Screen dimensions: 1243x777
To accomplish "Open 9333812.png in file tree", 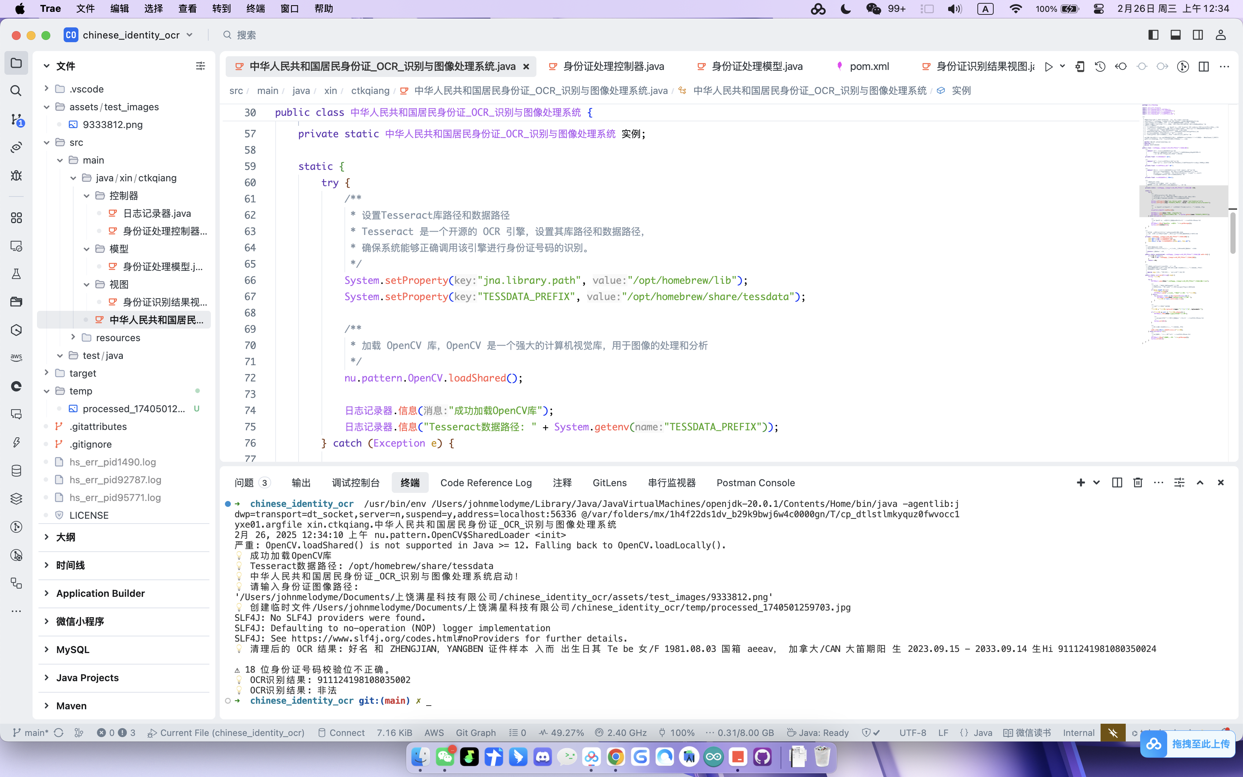I will coord(112,124).
